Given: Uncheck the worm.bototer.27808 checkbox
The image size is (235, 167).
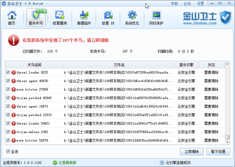Looking at the screenshot, I should 8,89.
